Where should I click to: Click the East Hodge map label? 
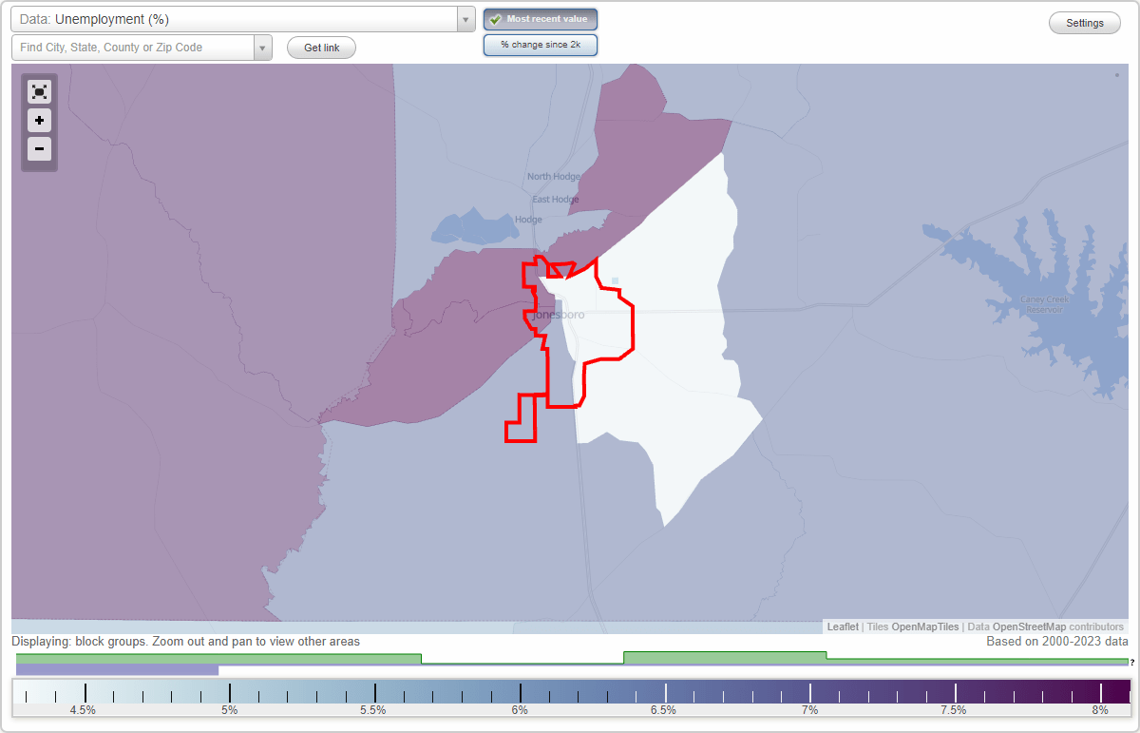[555, 199]
